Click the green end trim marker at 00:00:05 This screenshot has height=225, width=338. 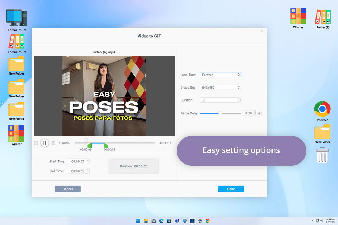(106, 145)
